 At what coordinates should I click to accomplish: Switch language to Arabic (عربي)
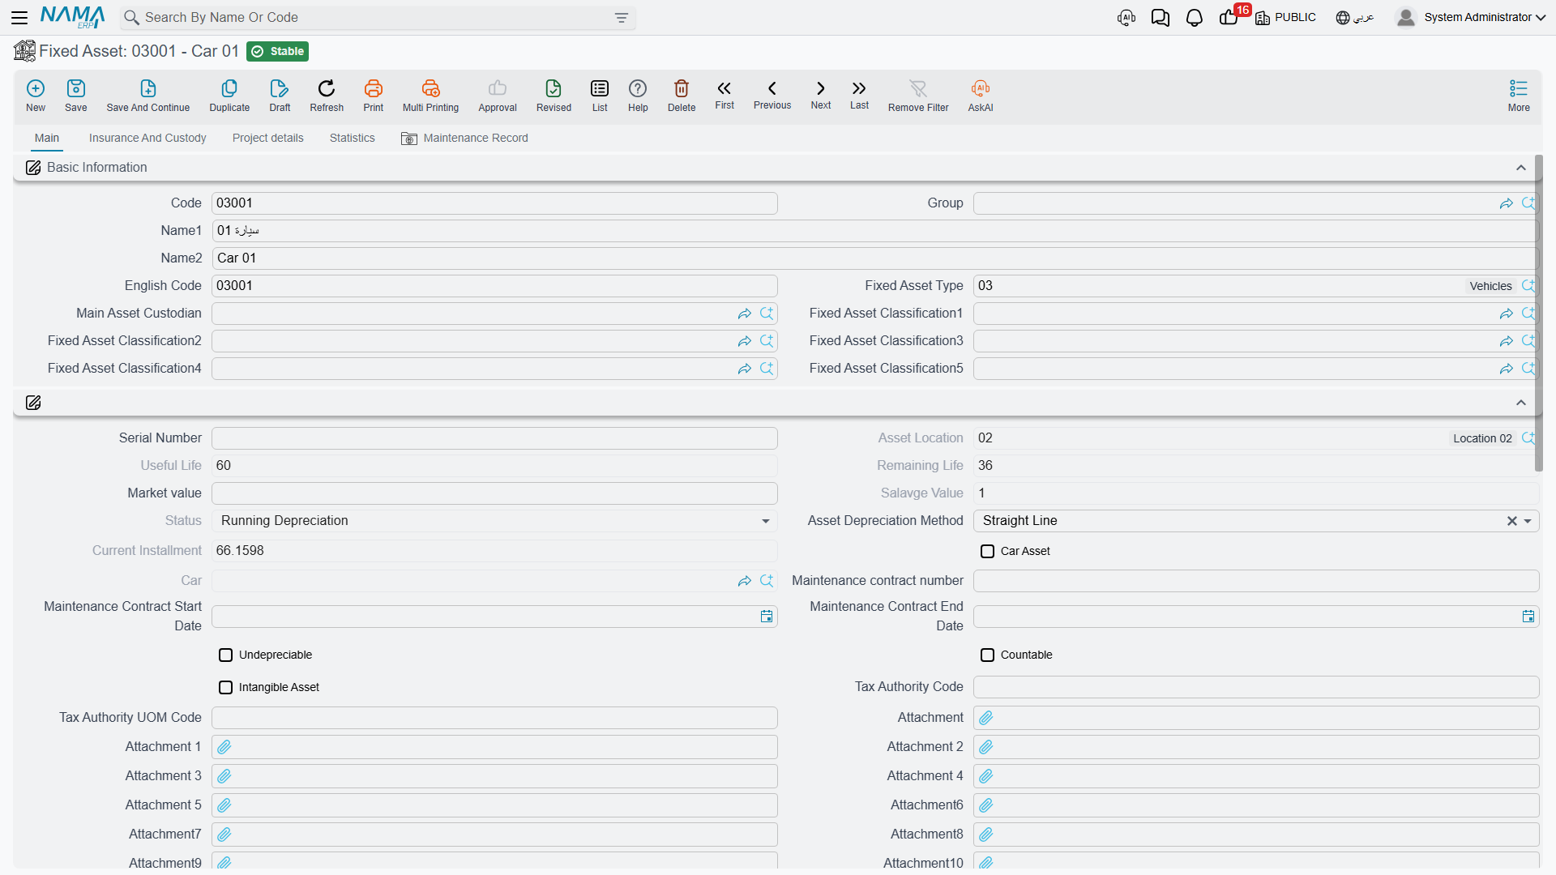coord(1354,18)
